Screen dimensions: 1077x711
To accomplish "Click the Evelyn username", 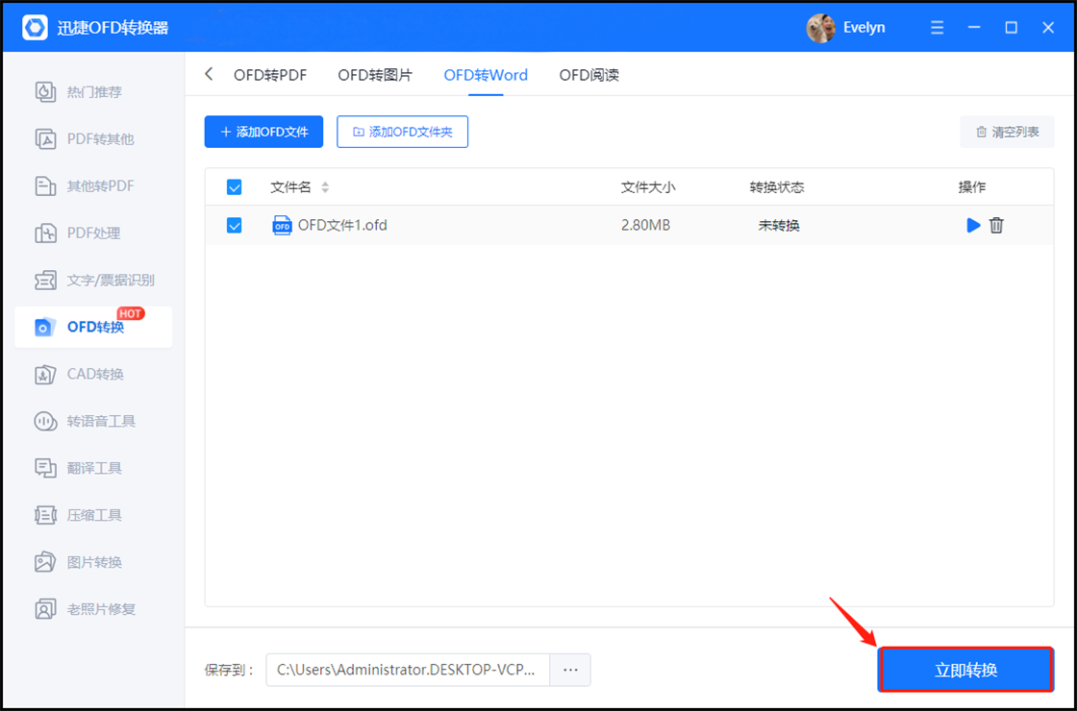I will tap(864, 28).
